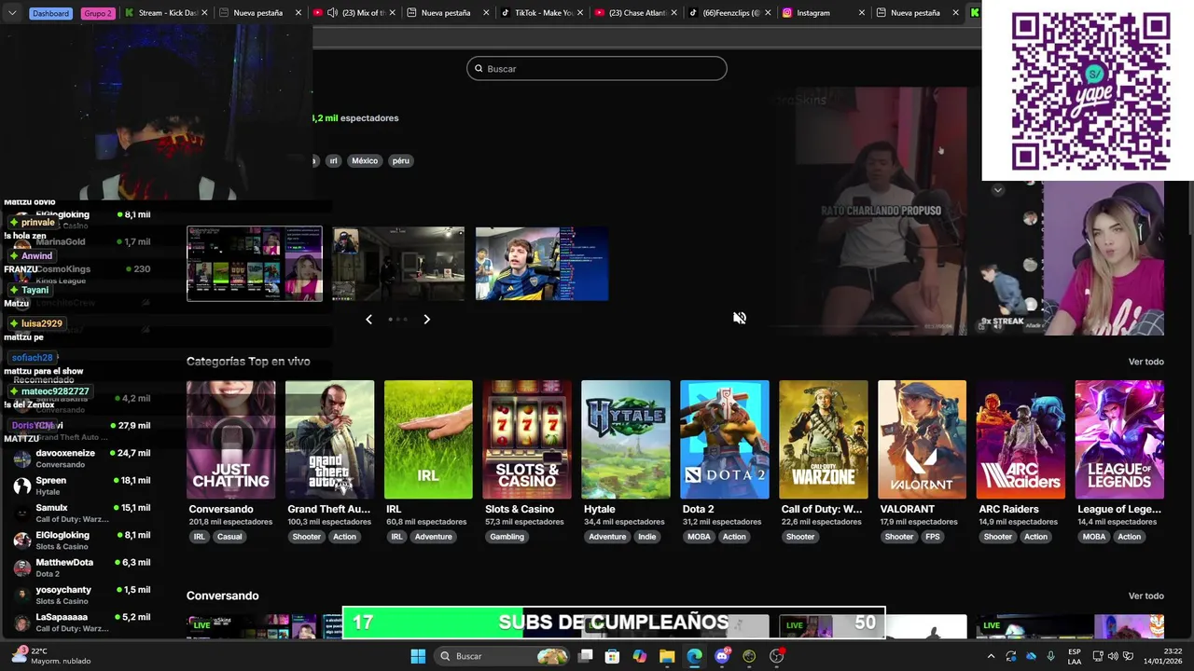Screen dimensions: 1194x671
Task: Select the Dashboard tab group
Action: click(x=50, y=13)
